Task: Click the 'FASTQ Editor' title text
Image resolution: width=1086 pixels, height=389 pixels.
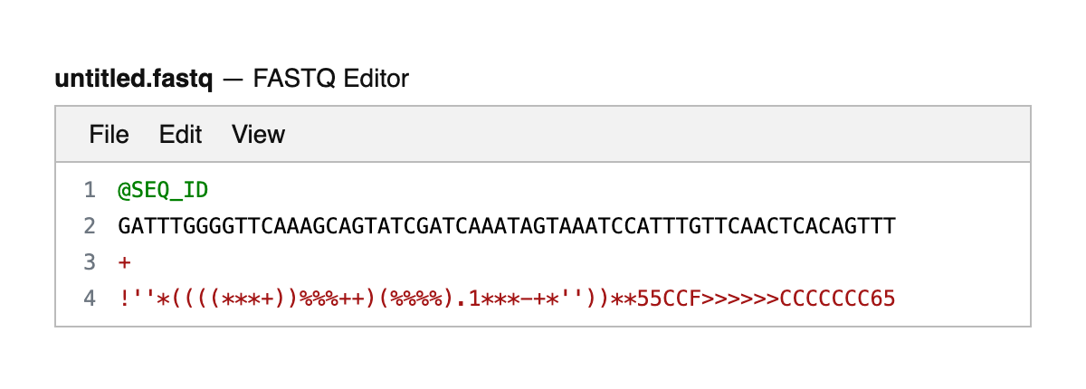Action: click(x=331, y=80)
